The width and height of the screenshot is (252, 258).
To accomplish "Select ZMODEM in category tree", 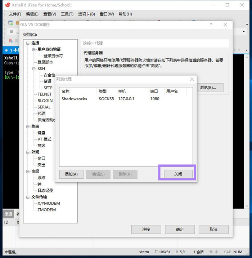I will point(47,210).
